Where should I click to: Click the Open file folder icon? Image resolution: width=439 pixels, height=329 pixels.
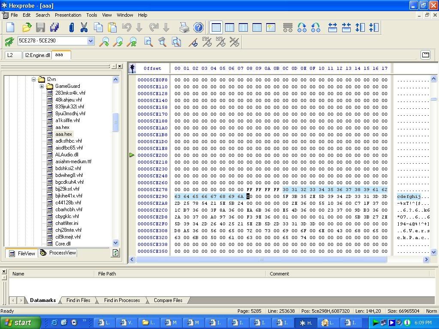[27, 27]
